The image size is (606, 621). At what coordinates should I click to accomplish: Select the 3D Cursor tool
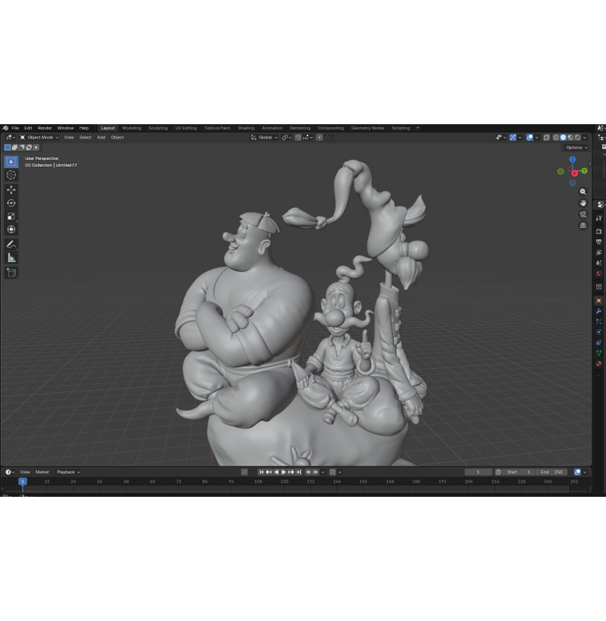[11, 175]
